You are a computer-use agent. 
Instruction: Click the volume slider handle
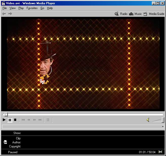pos(163,120)
